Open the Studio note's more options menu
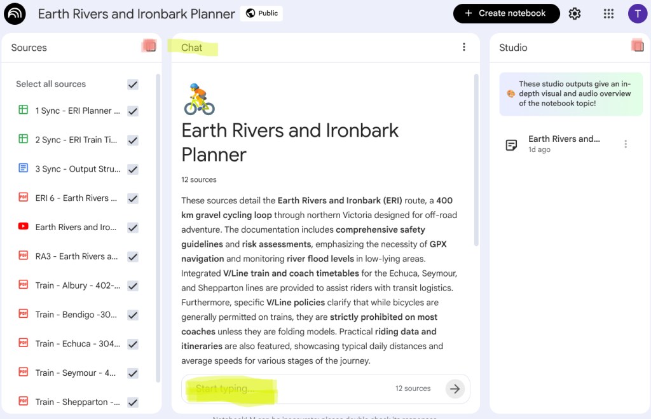This screenshot has width=651, height=419. 626,144
